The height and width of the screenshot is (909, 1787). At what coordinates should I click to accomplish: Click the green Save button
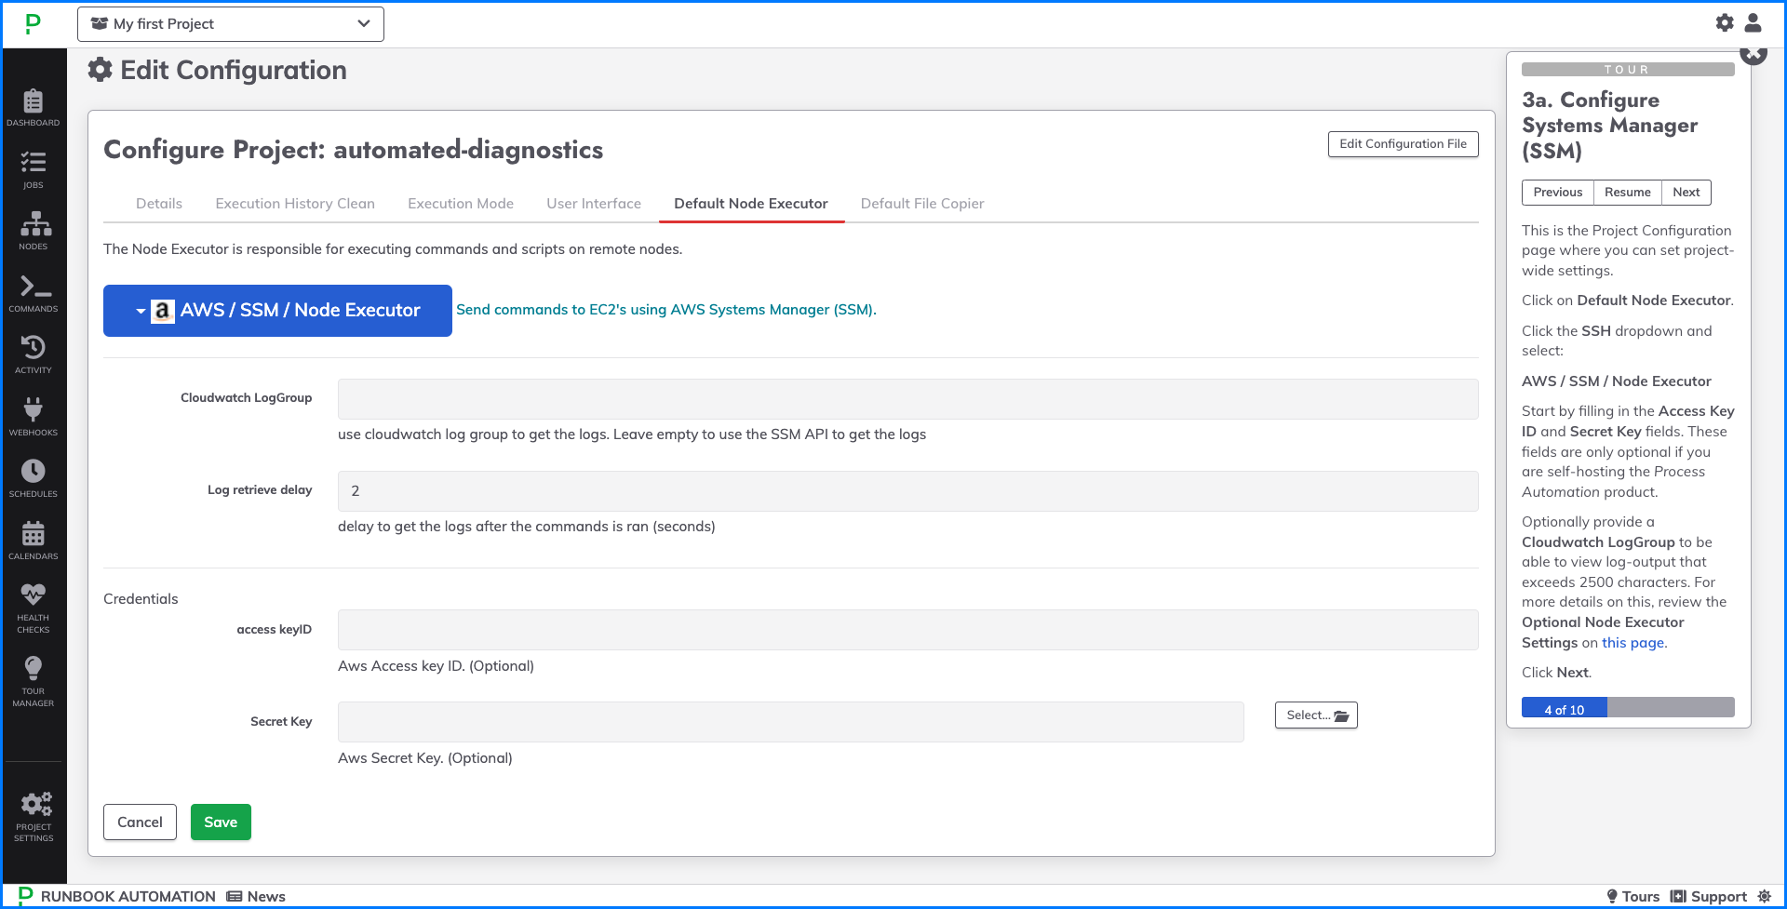(x=221, y=822)
